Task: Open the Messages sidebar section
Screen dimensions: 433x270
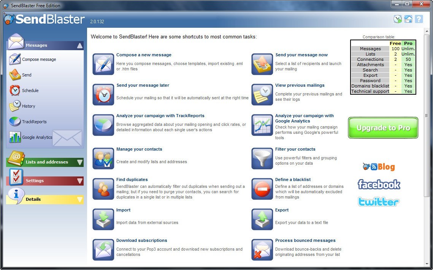Action: (x=36, y=45)
